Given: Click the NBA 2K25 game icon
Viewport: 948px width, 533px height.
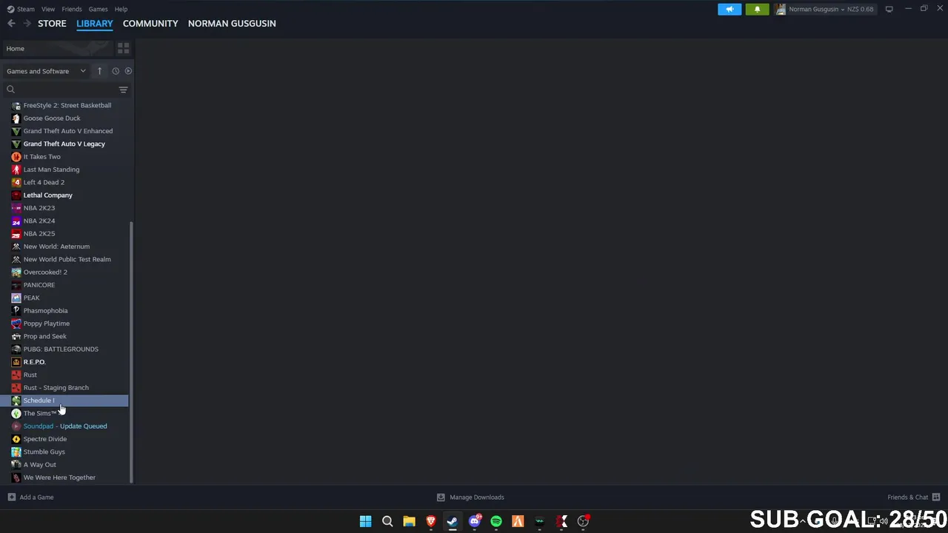Looking at the screenshot, I should (16, 234).
